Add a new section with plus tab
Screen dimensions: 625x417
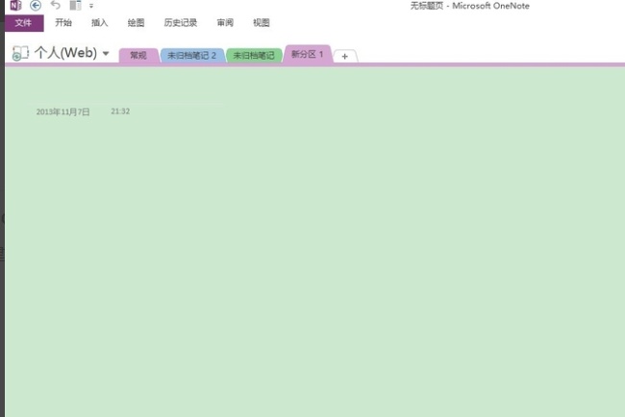tap(345, 56)
